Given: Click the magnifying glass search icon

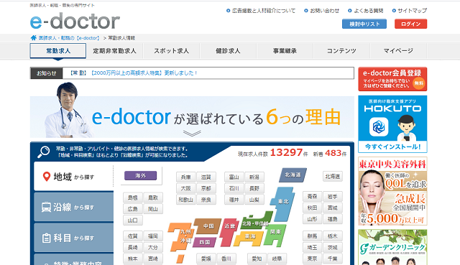Looking at the screenshot, I should 43,152.
